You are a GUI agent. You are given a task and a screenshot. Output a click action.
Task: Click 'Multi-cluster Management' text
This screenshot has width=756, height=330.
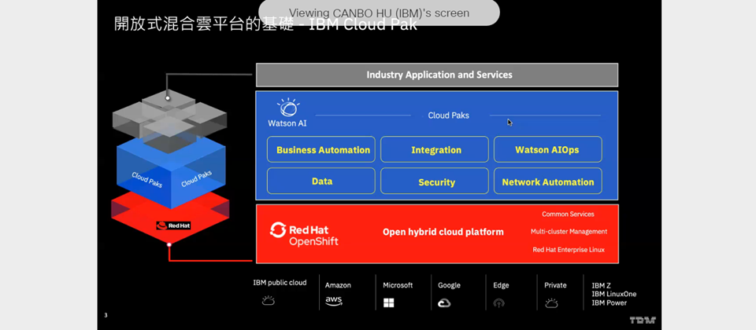[569, 231]
